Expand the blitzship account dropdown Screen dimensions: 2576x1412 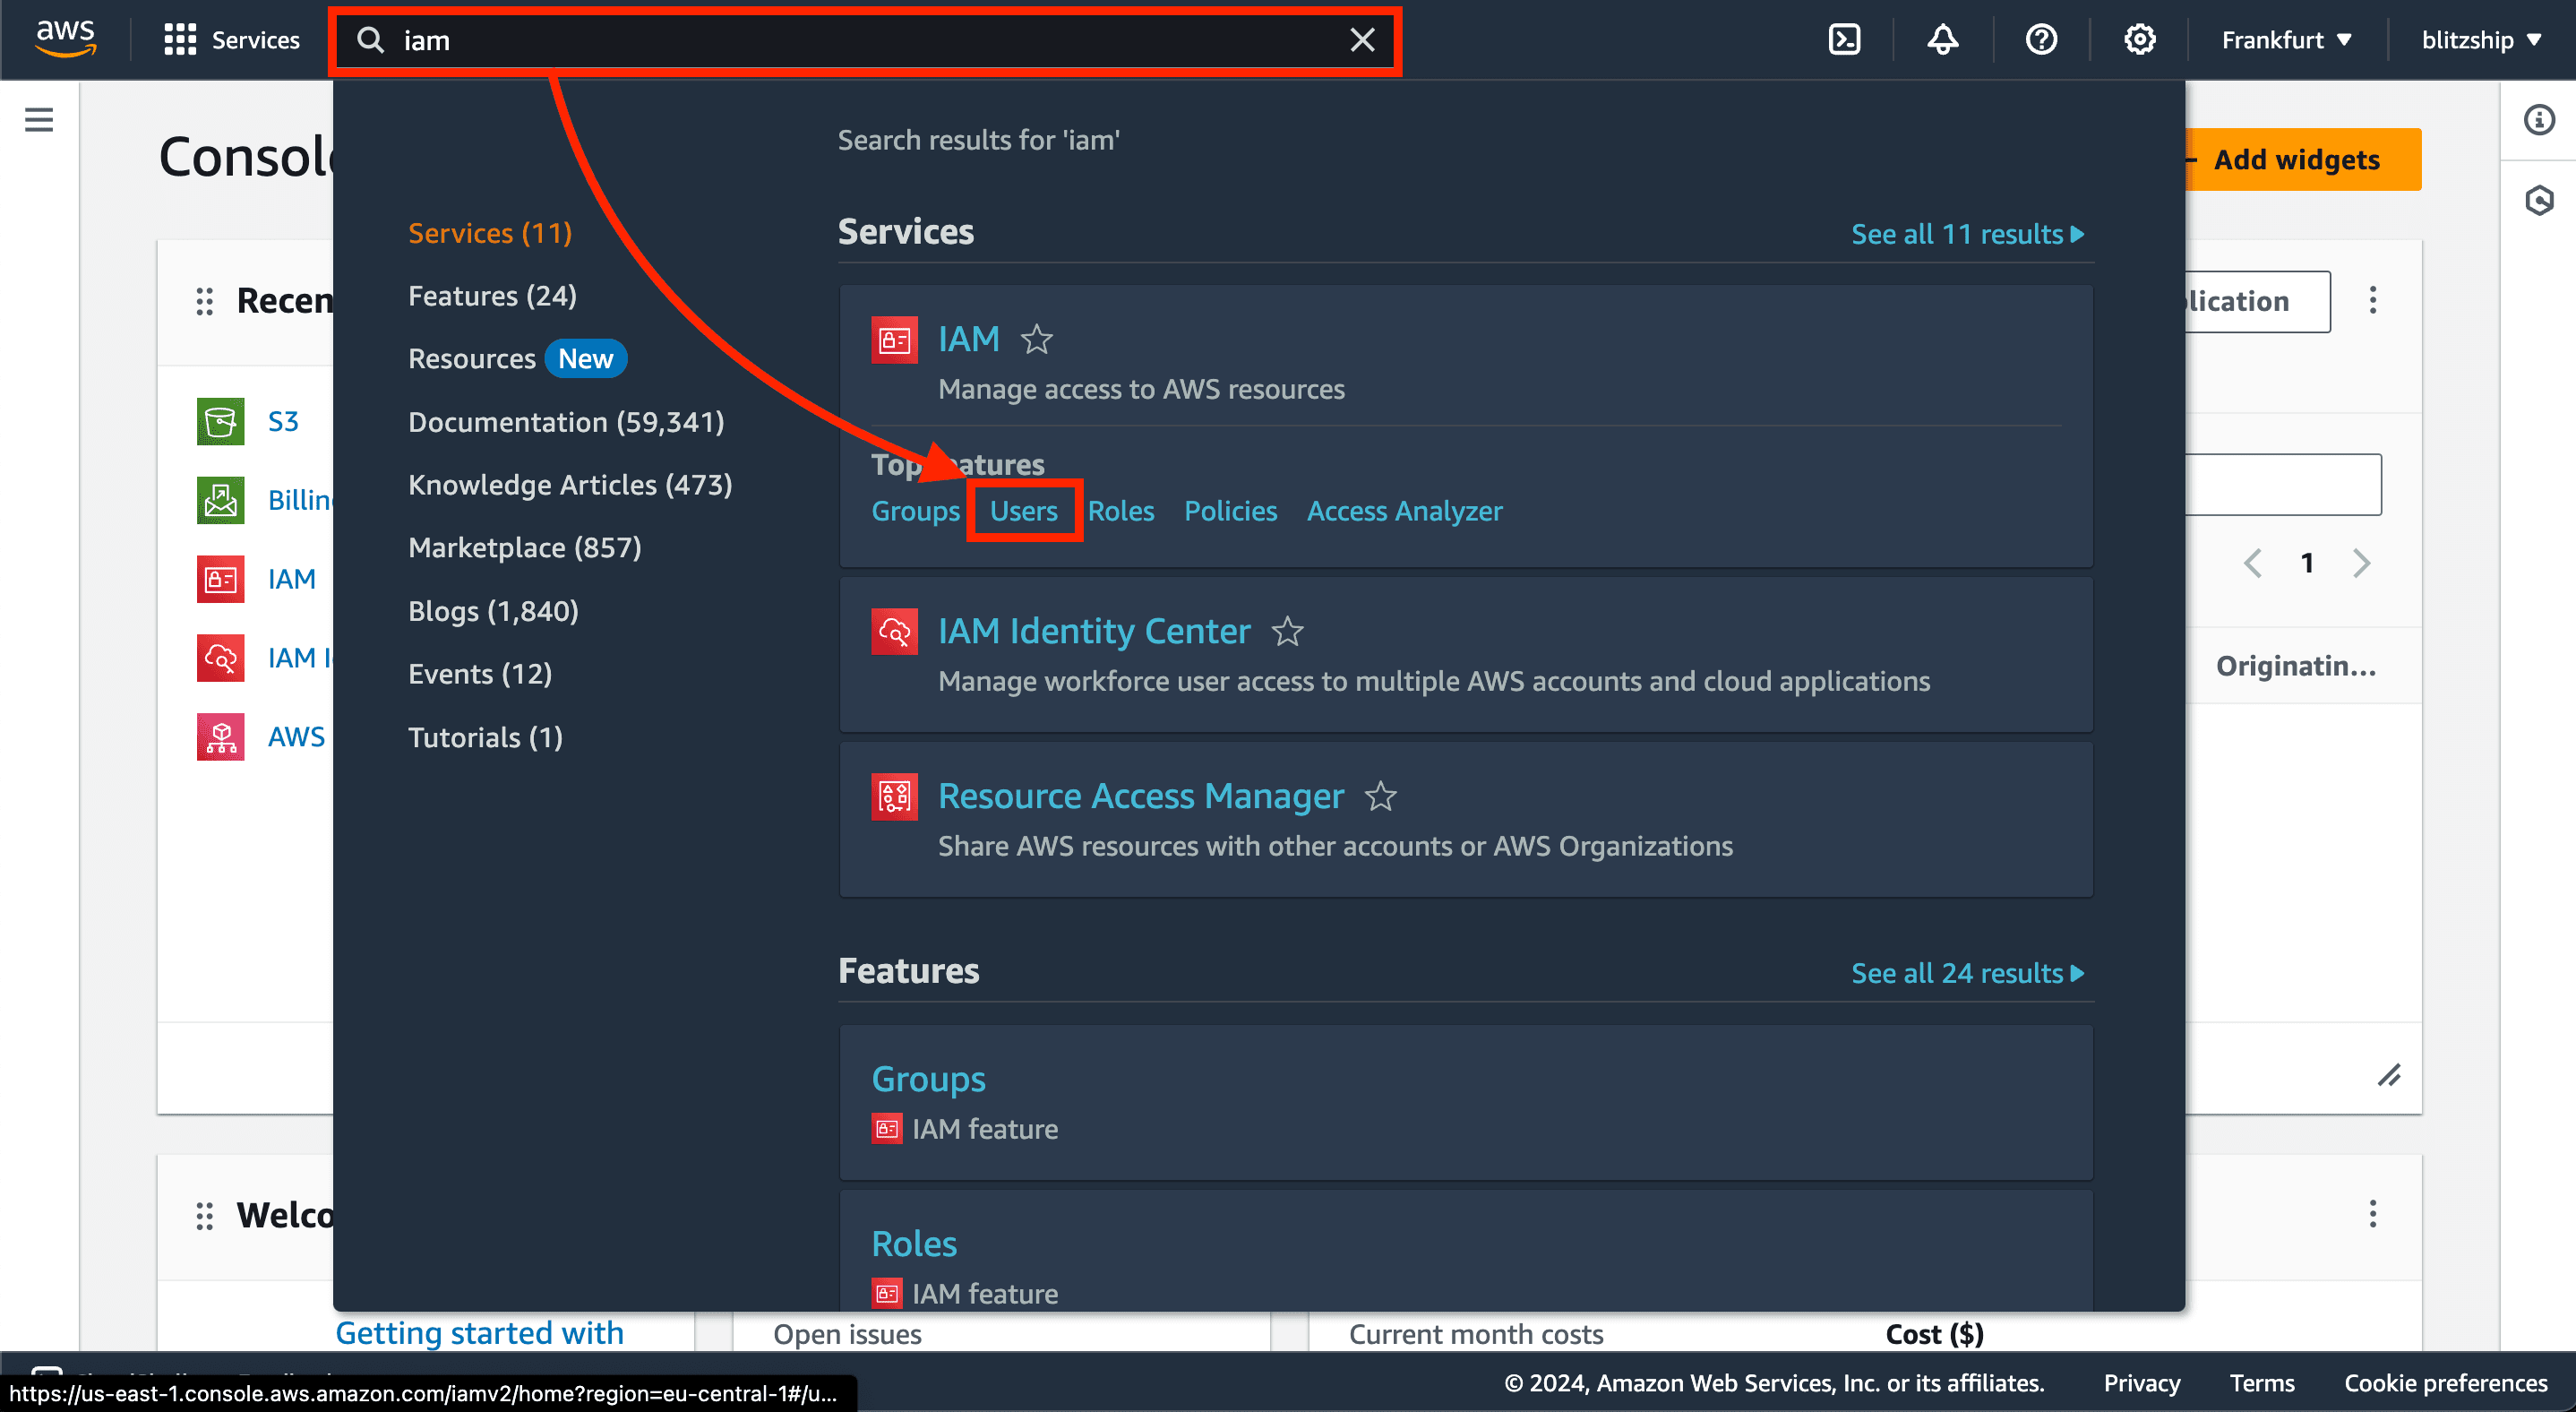(2486, 39)
